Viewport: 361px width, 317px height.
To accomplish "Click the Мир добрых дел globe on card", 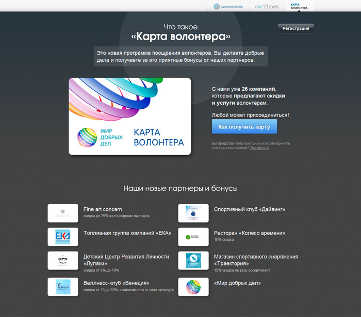I will pos(87,137).
